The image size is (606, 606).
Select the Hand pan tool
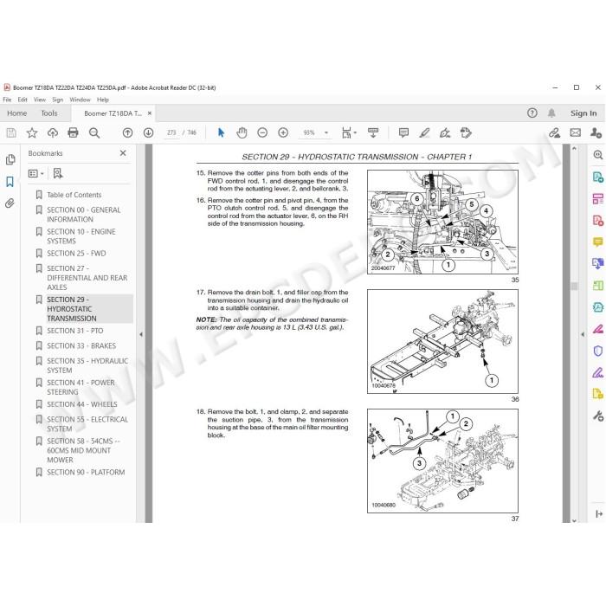[242, 133]
